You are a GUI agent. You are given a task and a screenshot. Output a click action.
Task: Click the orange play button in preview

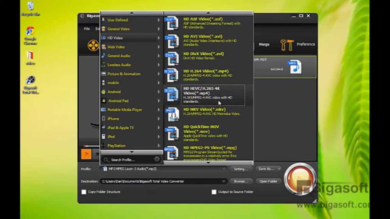click(86, 154)
